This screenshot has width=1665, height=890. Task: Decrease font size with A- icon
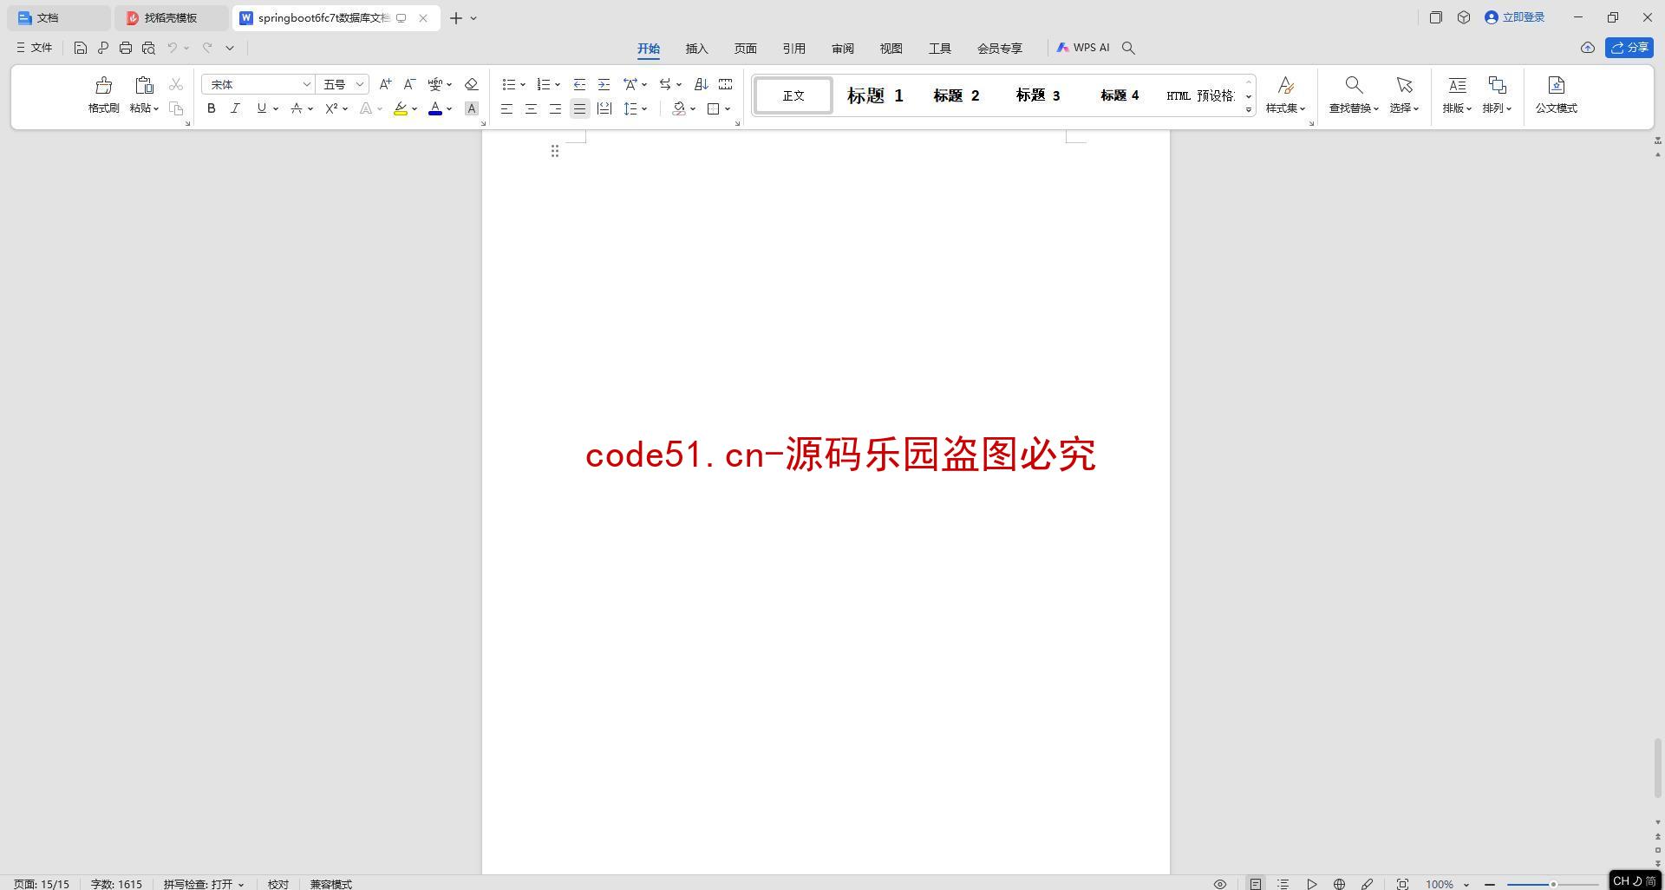pos(409,84)
